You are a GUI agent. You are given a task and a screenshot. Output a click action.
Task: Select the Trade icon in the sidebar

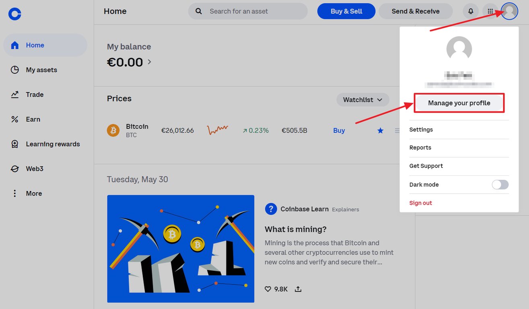(x=14, y=95)
